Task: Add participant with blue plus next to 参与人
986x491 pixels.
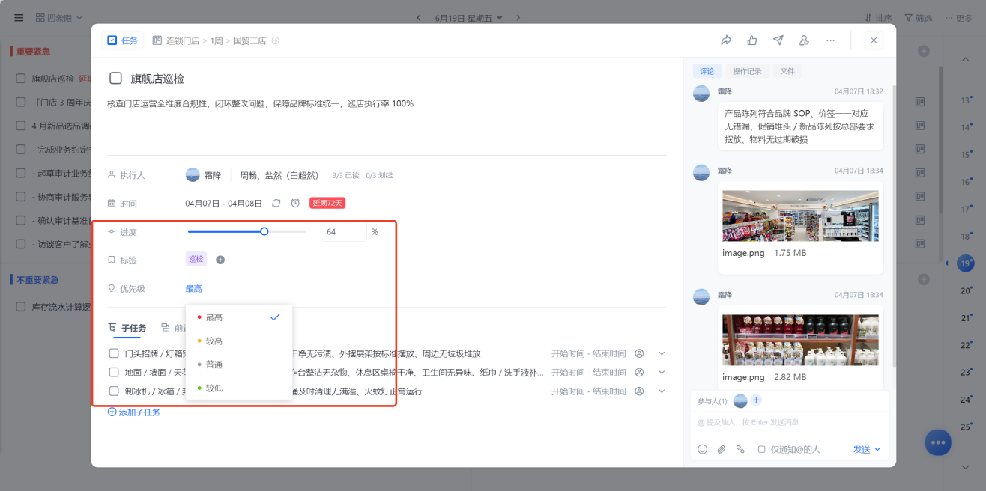Action: tap(756, 400)
